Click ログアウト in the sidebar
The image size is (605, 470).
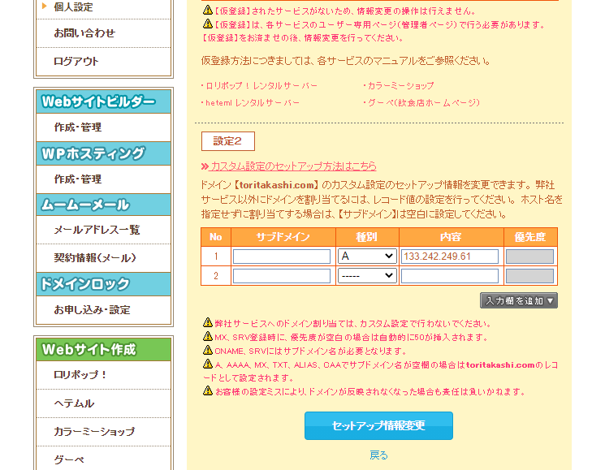coord(76,62)
